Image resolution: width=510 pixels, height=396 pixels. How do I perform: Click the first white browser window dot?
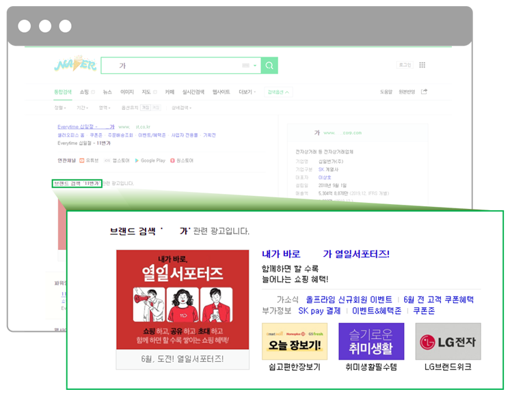click(25, 26)
